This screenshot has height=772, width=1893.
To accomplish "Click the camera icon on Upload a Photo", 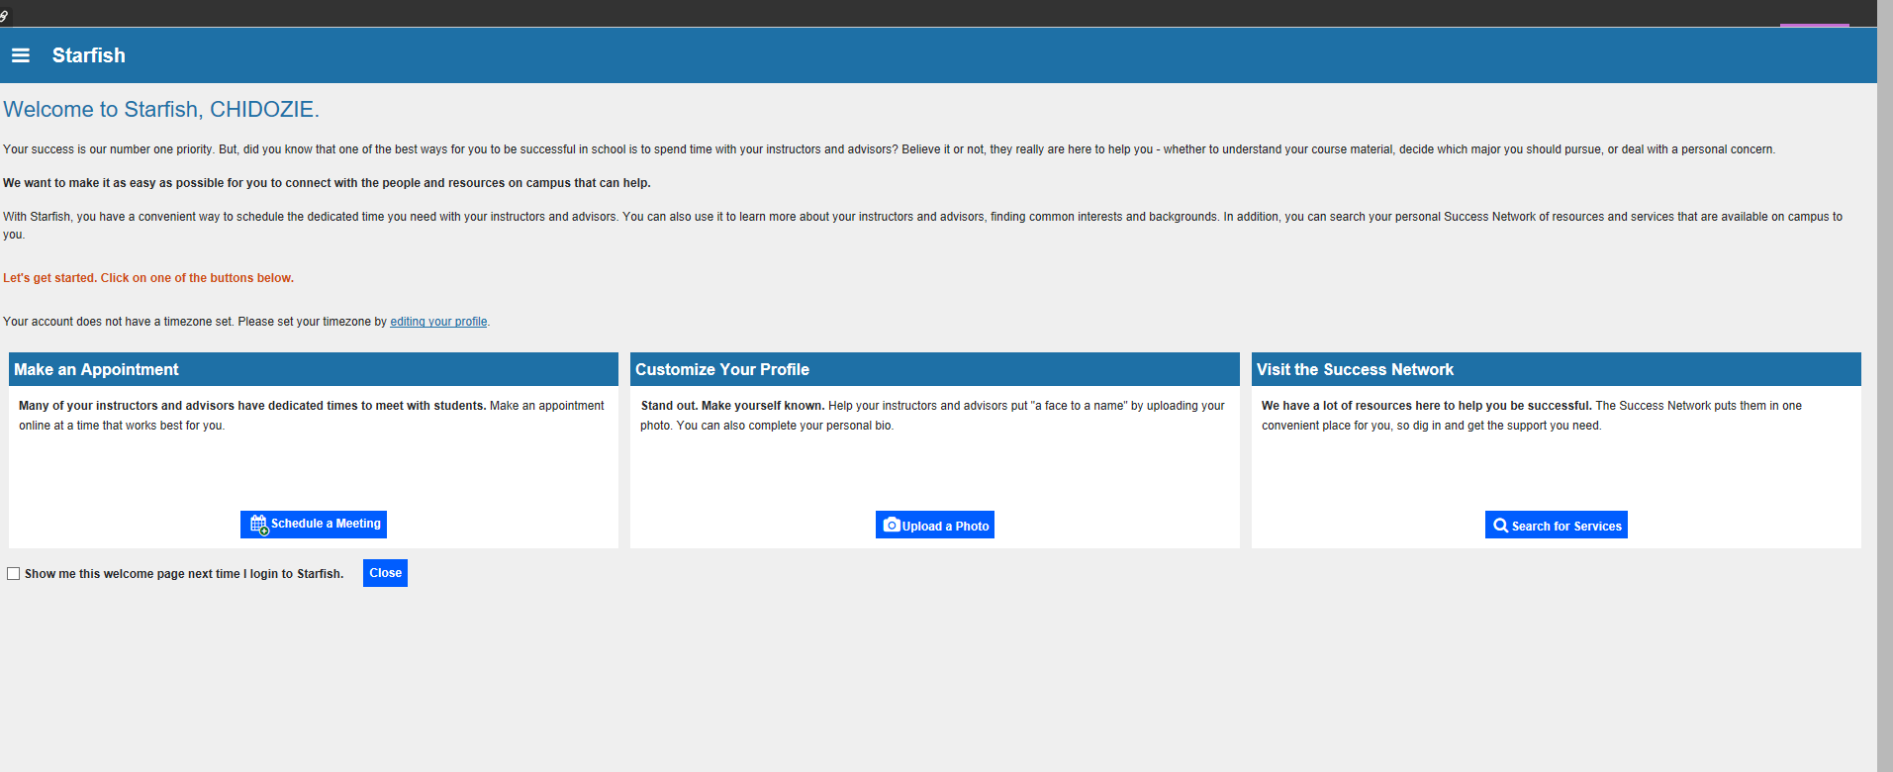I will [x=892, y=525].
